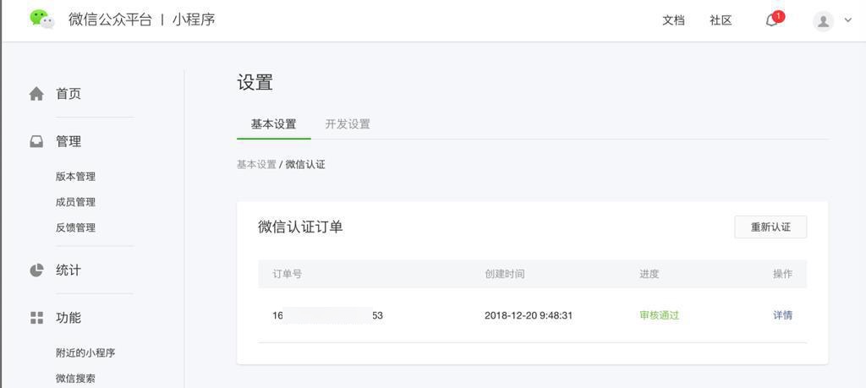The height and width of the screenshot is (388, 866).
Task: Select 成员管理 in the sidebar
Action: pos(75,202)
